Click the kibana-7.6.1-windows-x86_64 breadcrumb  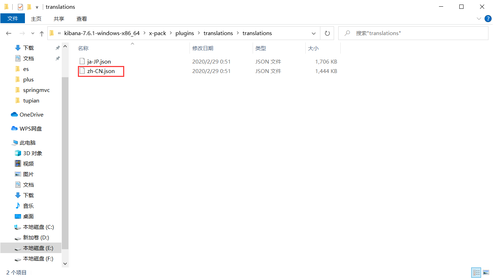pyautogui.click(x=102, y=33)
